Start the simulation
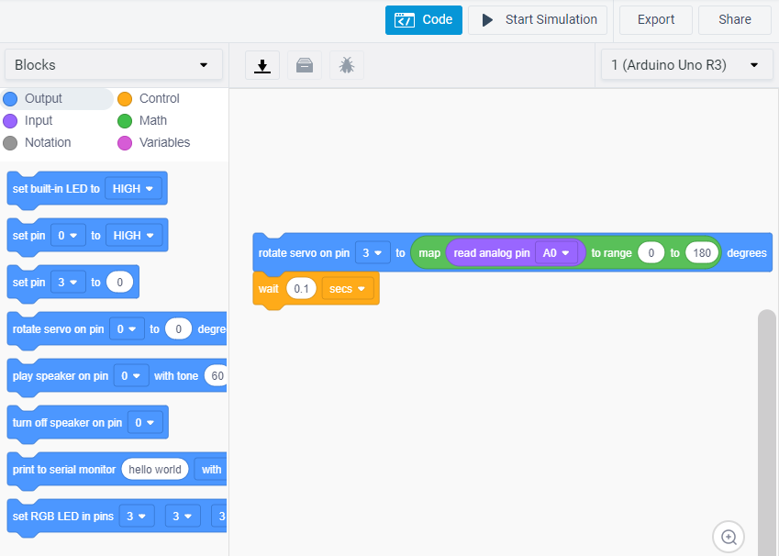This screenshot has height=556, width=779. [x=538, y=20]
